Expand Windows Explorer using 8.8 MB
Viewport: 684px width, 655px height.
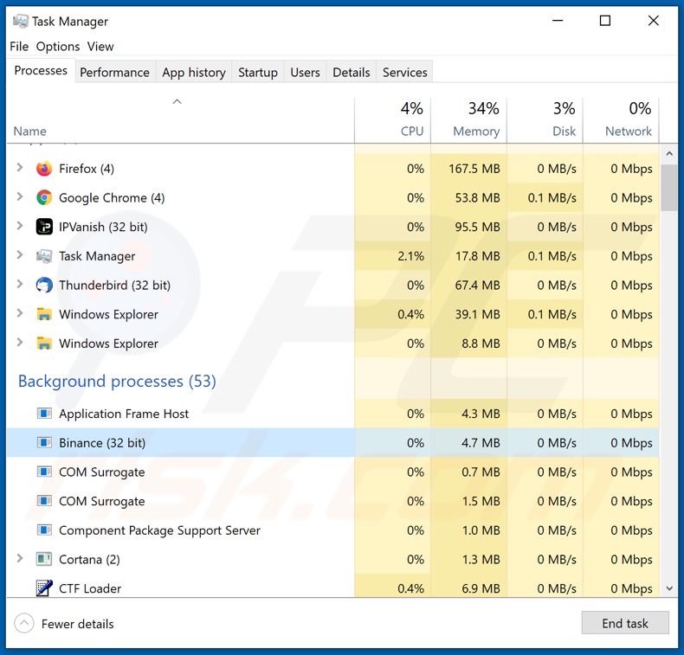20,343
